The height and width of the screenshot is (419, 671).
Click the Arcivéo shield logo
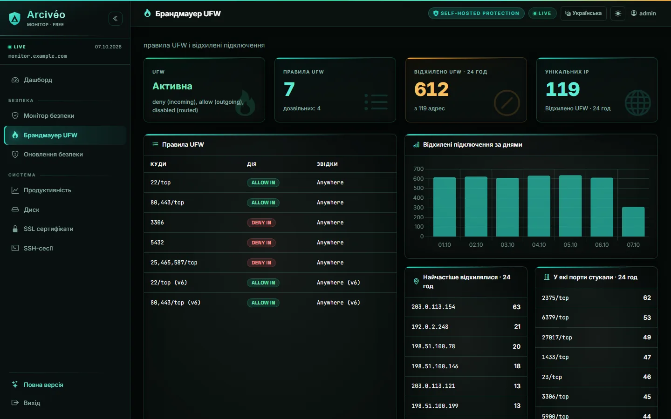[15, 19]
